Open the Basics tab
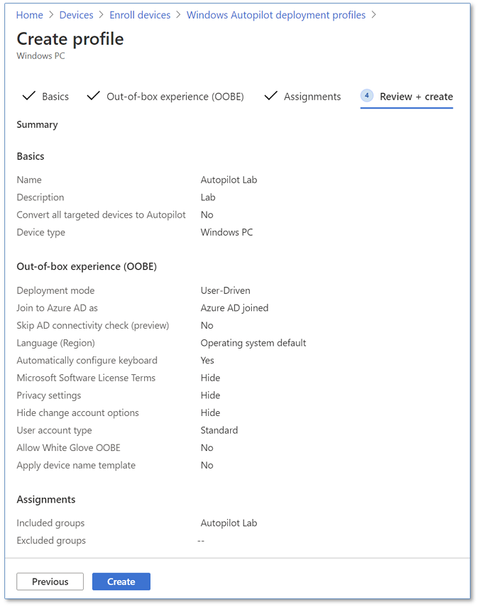The width and height of the screenshot is (477, 607). point(55,97)
